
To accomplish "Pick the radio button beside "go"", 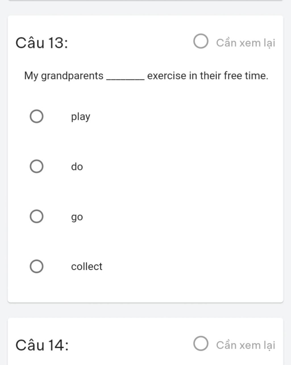I will pyautogui.click(x=37, y=216).
